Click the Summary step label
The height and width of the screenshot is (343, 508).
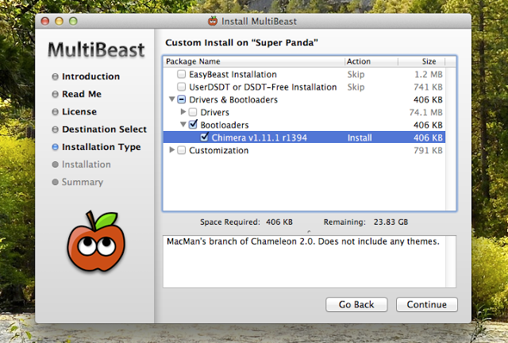(83, 182)
